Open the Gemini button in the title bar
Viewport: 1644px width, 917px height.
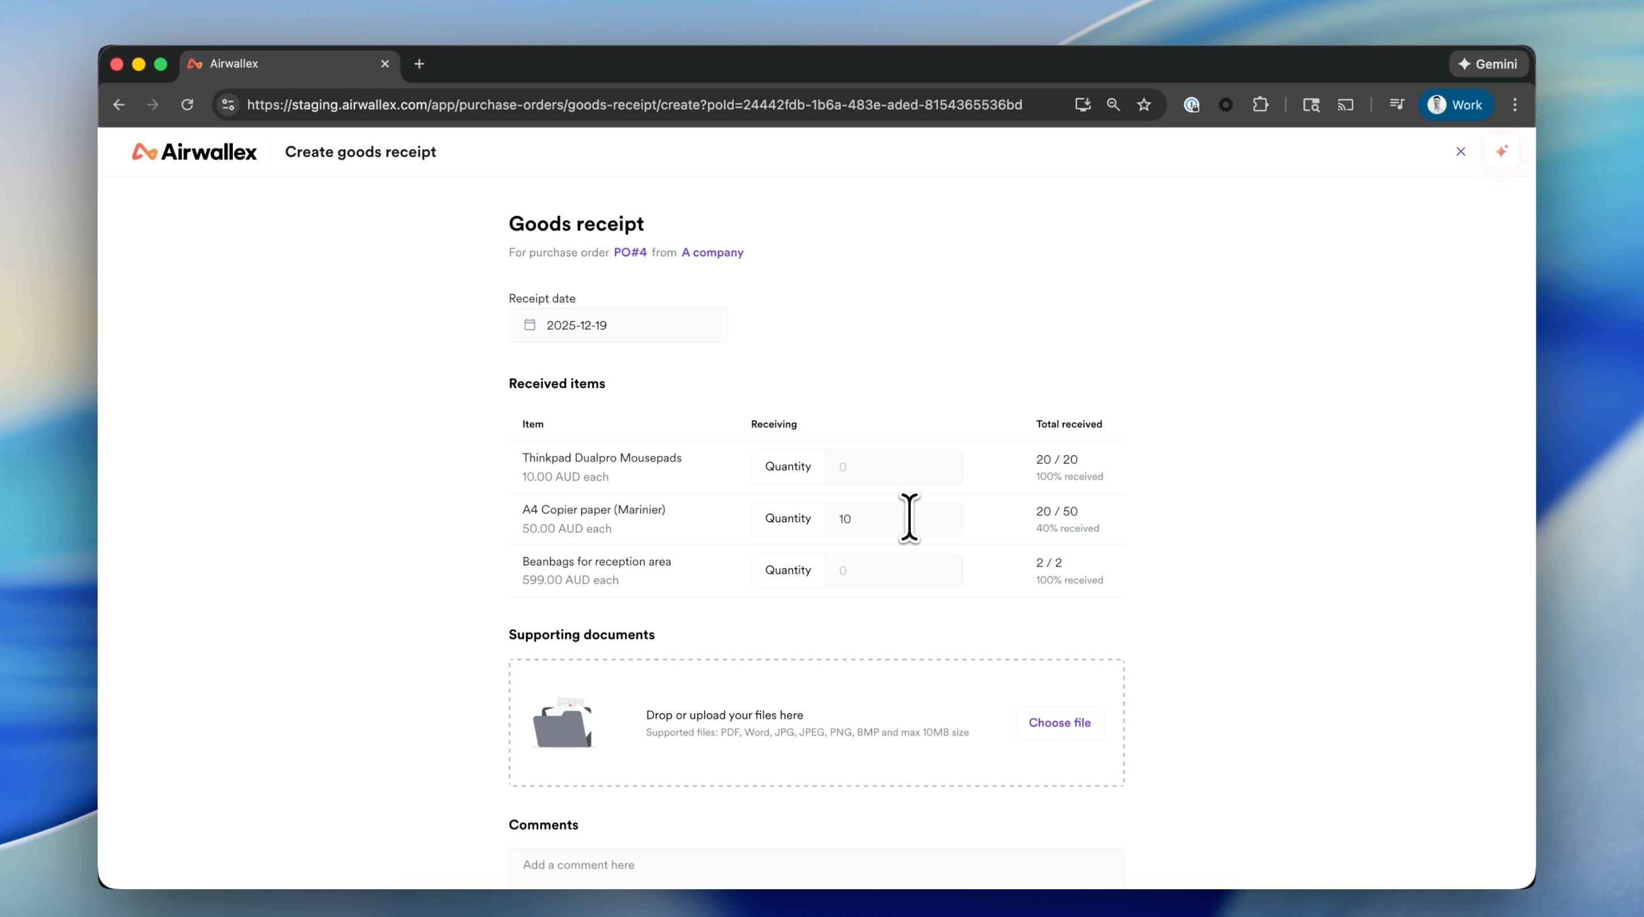tap(1488, 64)
